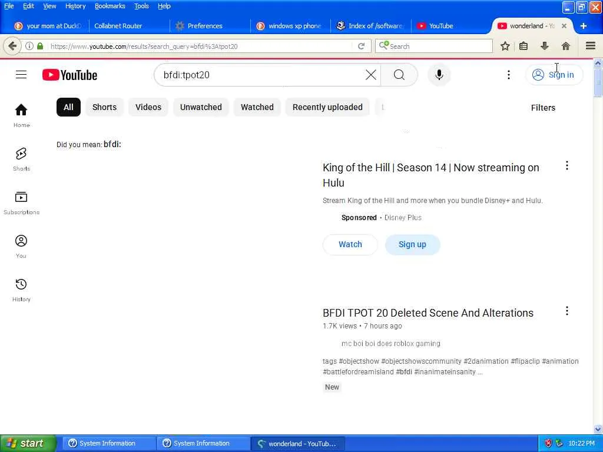
Task: Open Shorts in YouTube sidebar
Action: pos(21,159)
